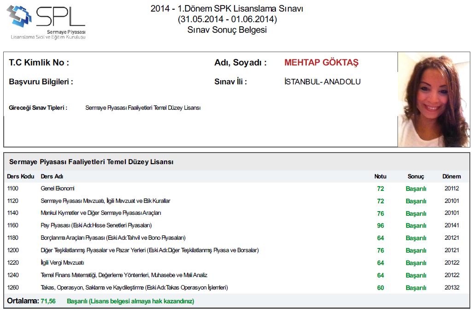Image resolution: width=474 pixels, height=313 pixels.
Task: Click the Gireceği Sınav Tipleri label
Action: [38, 108]
